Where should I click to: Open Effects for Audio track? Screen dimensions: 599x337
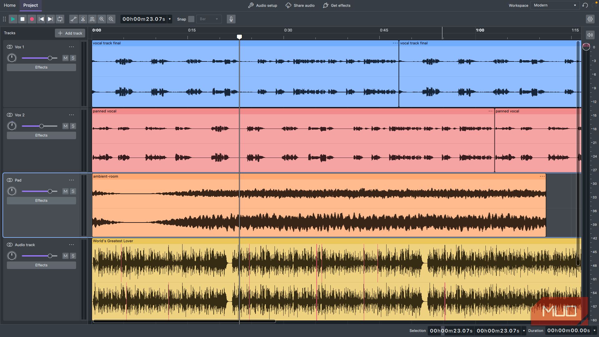coord(41,265)
